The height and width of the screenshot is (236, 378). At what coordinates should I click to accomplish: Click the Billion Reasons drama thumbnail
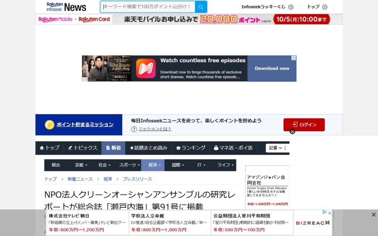coord(107,68)
